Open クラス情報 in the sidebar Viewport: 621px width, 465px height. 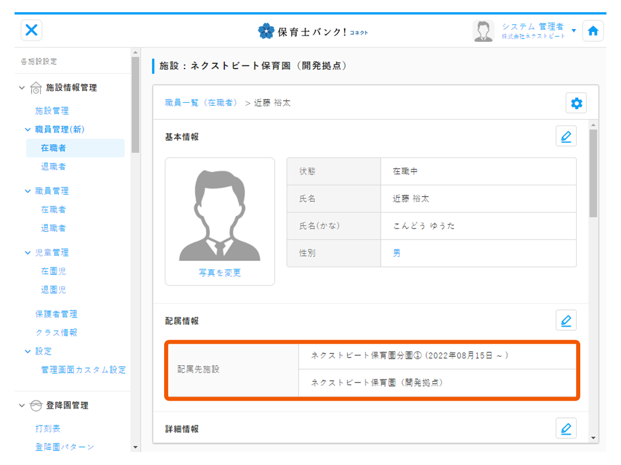click(x=56, y=332)
